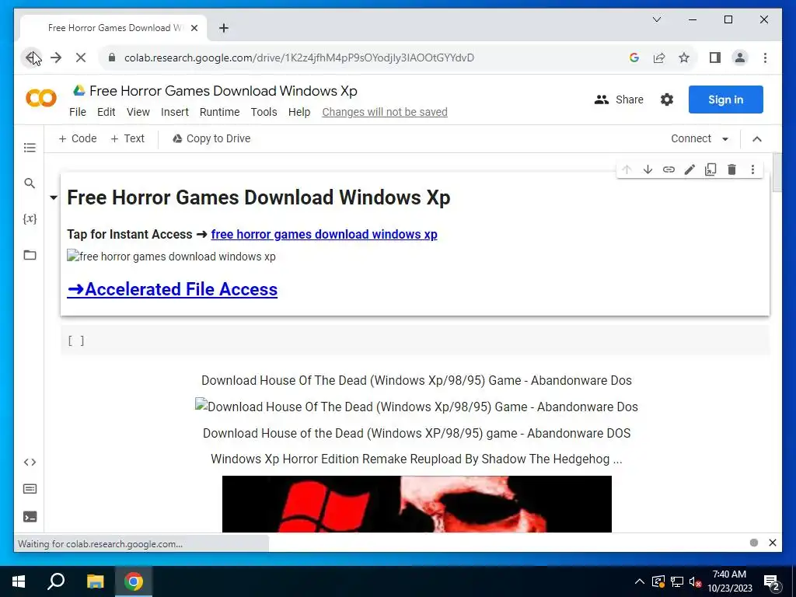Screen dimensions: 796x597
Task: Open the notifications center
Action: 772,581
